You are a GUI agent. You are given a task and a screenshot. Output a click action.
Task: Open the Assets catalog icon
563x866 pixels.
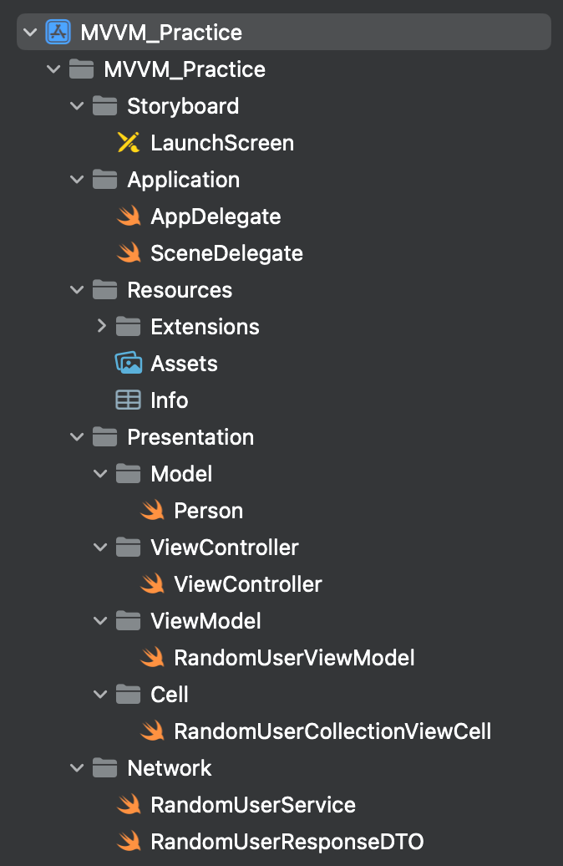tap(129, 363)
